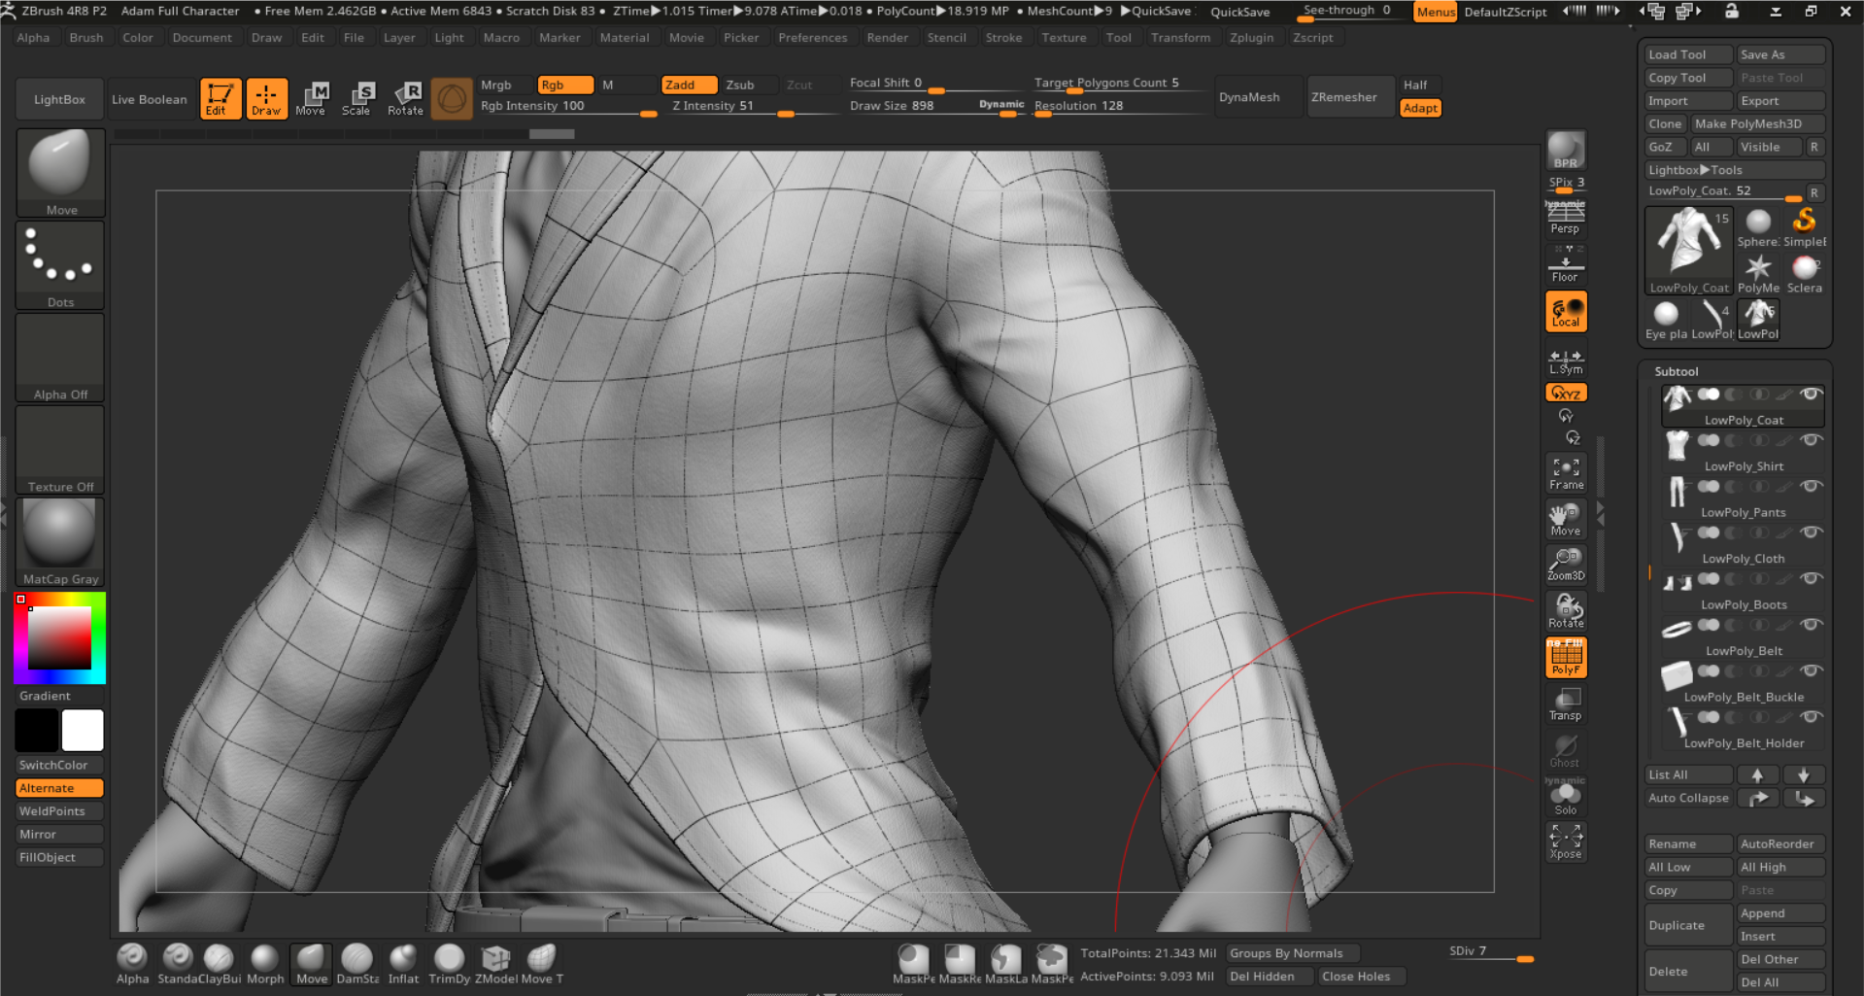The height and width of the screenshot is (996, 1864).
Task: Select the Morph brush
Action: click(265, 964)
